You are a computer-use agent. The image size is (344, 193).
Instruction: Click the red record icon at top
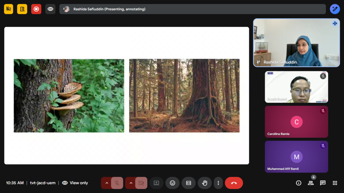[x=36, y=9]
